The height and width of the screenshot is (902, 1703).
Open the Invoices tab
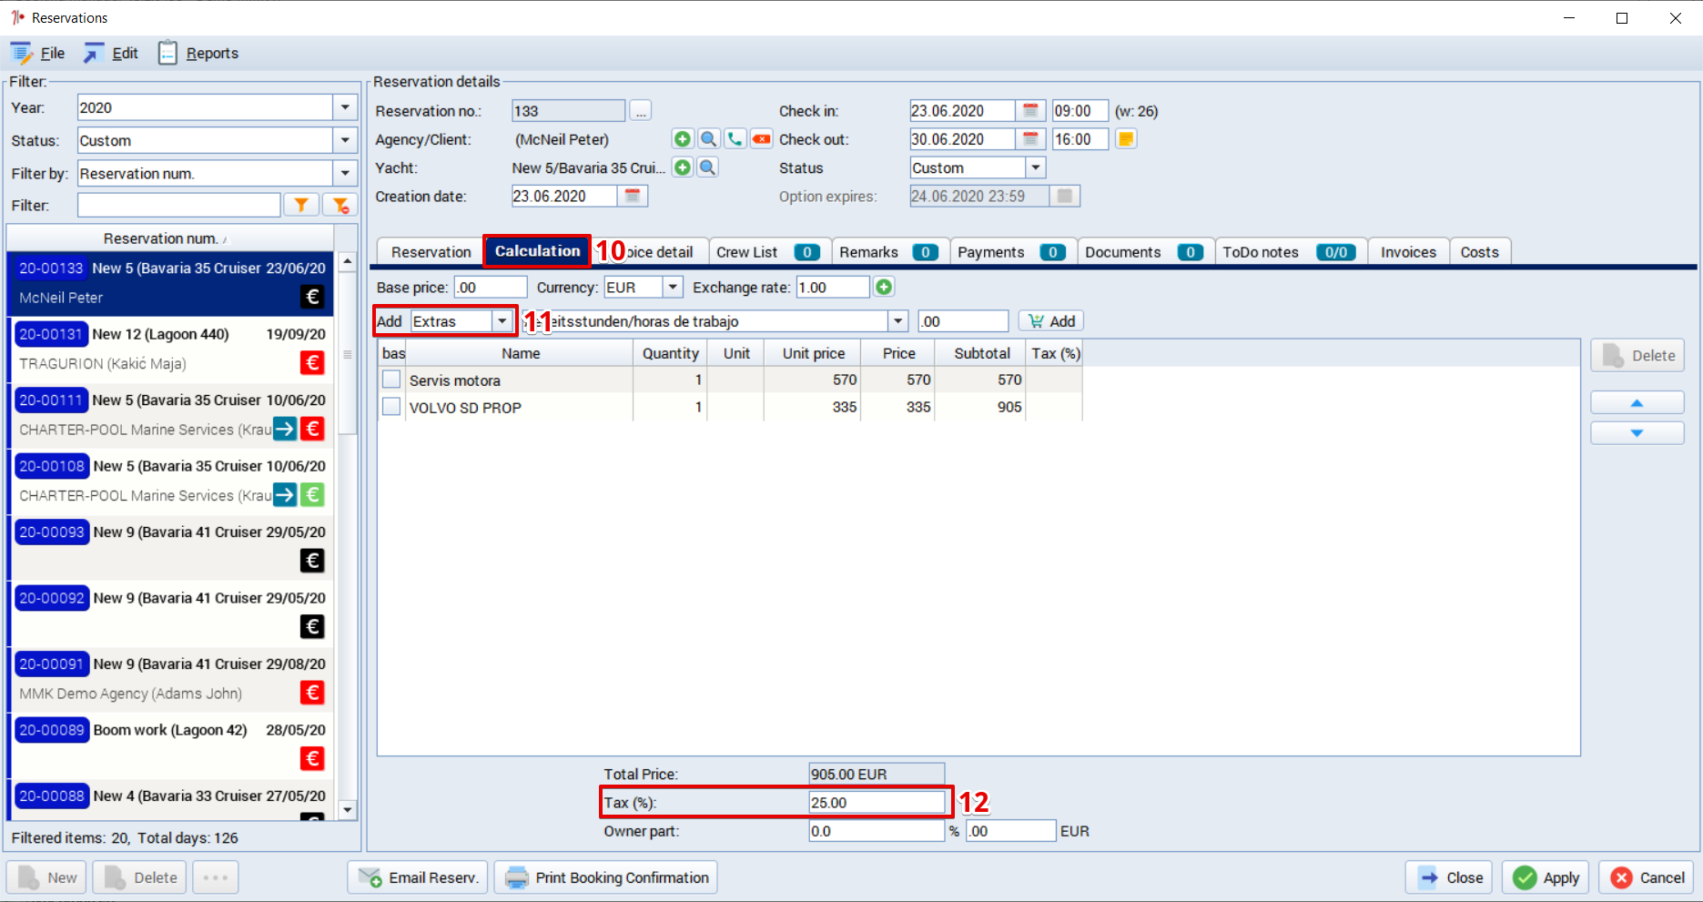(1408, 252)
